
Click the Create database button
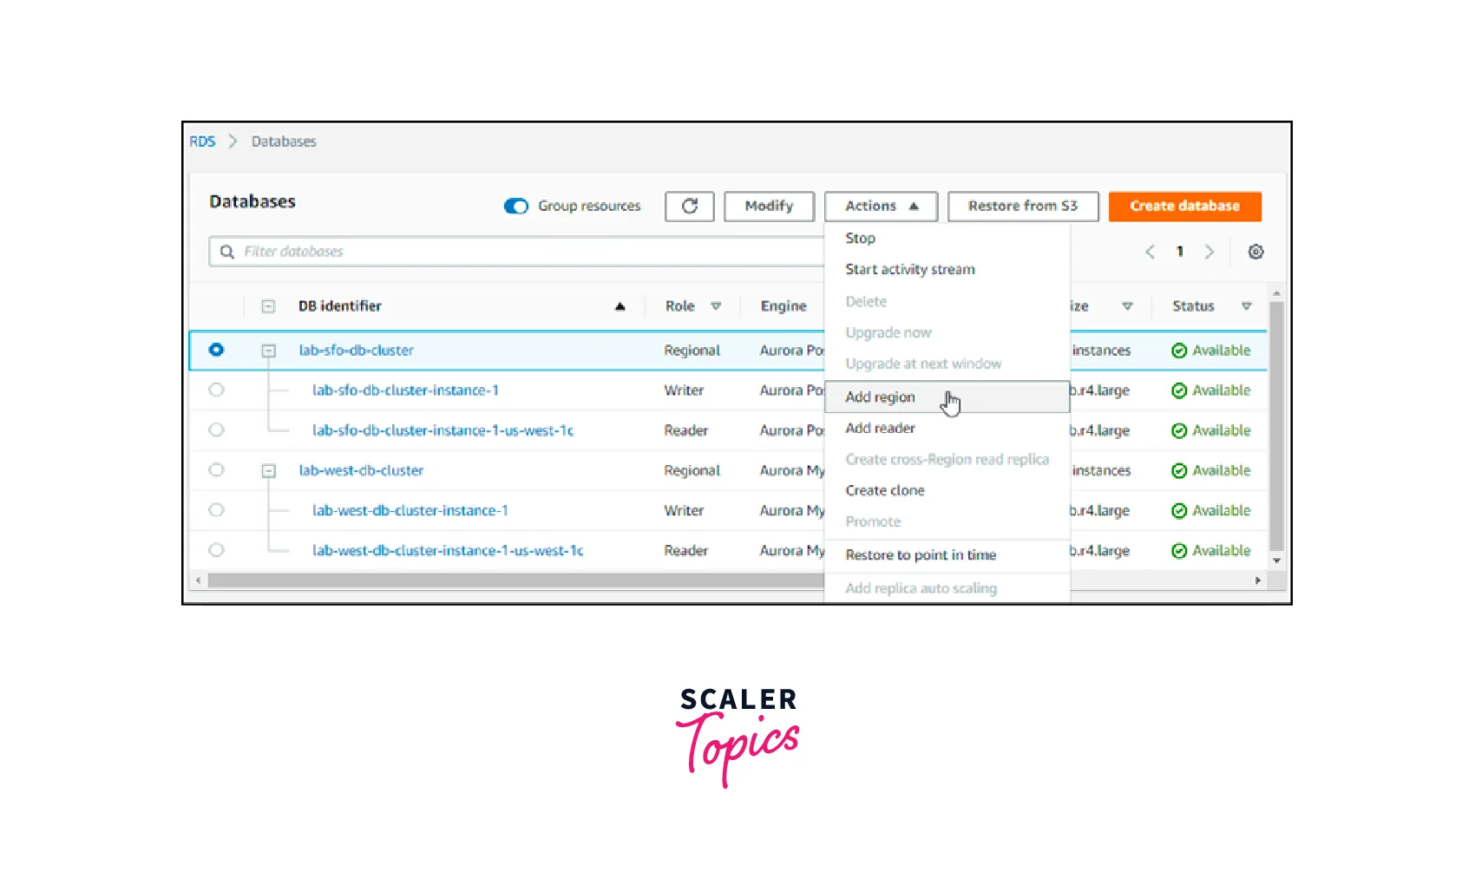[x=1183, y=207]
